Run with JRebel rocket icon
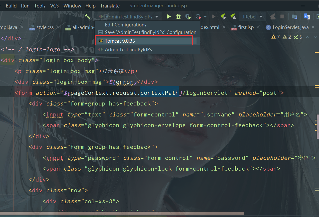 (223, 16)
